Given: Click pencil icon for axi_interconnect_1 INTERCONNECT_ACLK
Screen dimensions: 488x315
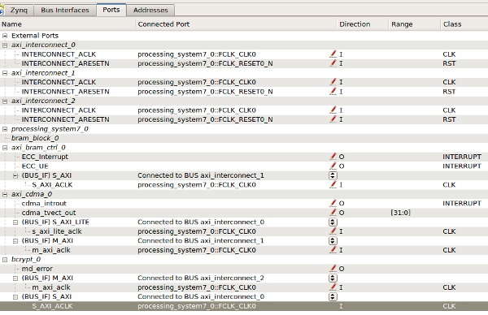Looking at the screenshot, I should click(333, 82).
